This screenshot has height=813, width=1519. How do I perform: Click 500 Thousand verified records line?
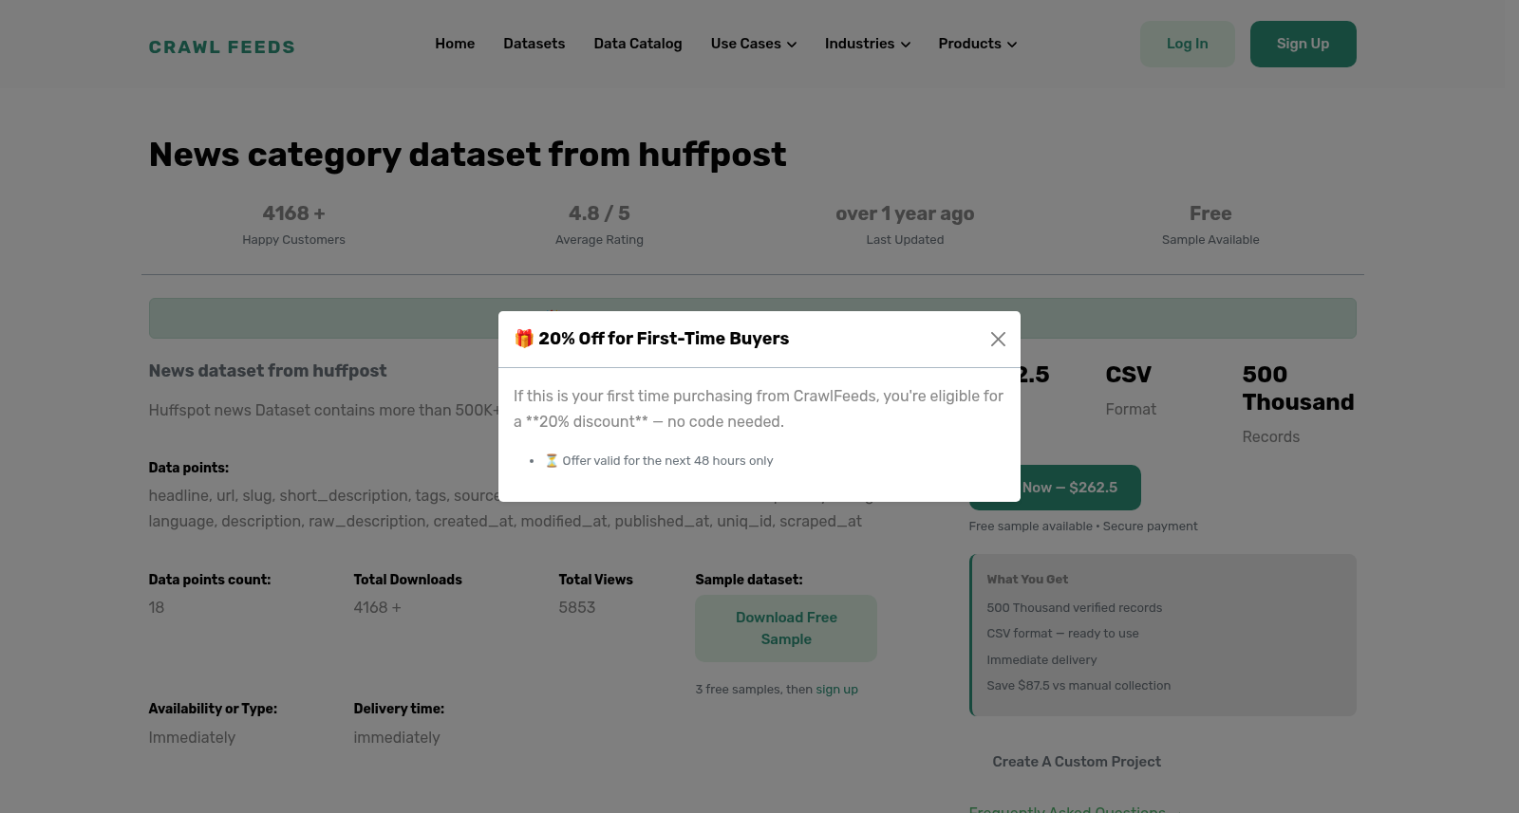(1074, 608)
